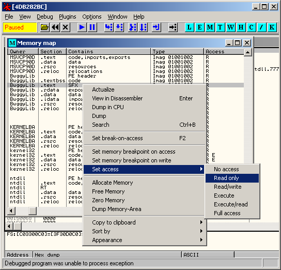Show Call stack via K button

(272, 27)
